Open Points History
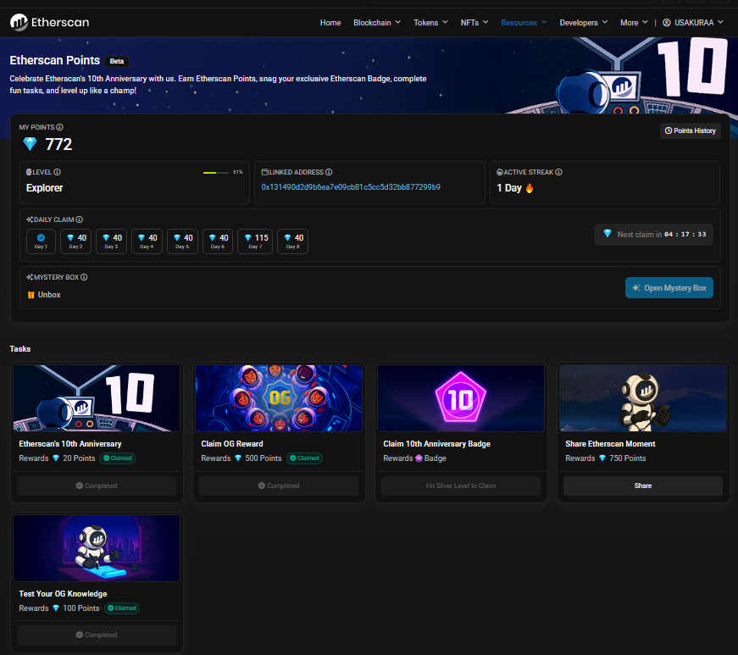The height and width of the screenshot is (655, 738). (690, 130)
